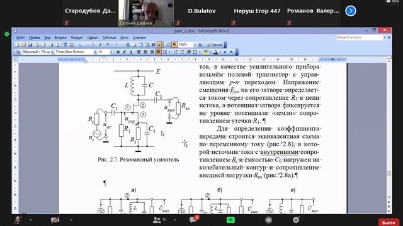
Task: Open the Справка menu
Action: tap(139, 38)
